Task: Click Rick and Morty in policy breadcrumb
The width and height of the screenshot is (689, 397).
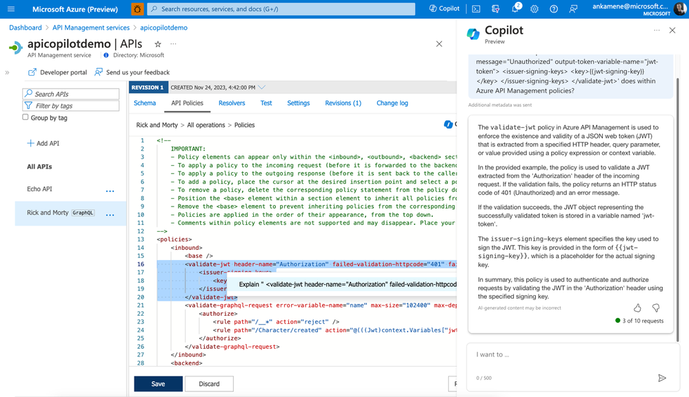Action: click(157, 125)
